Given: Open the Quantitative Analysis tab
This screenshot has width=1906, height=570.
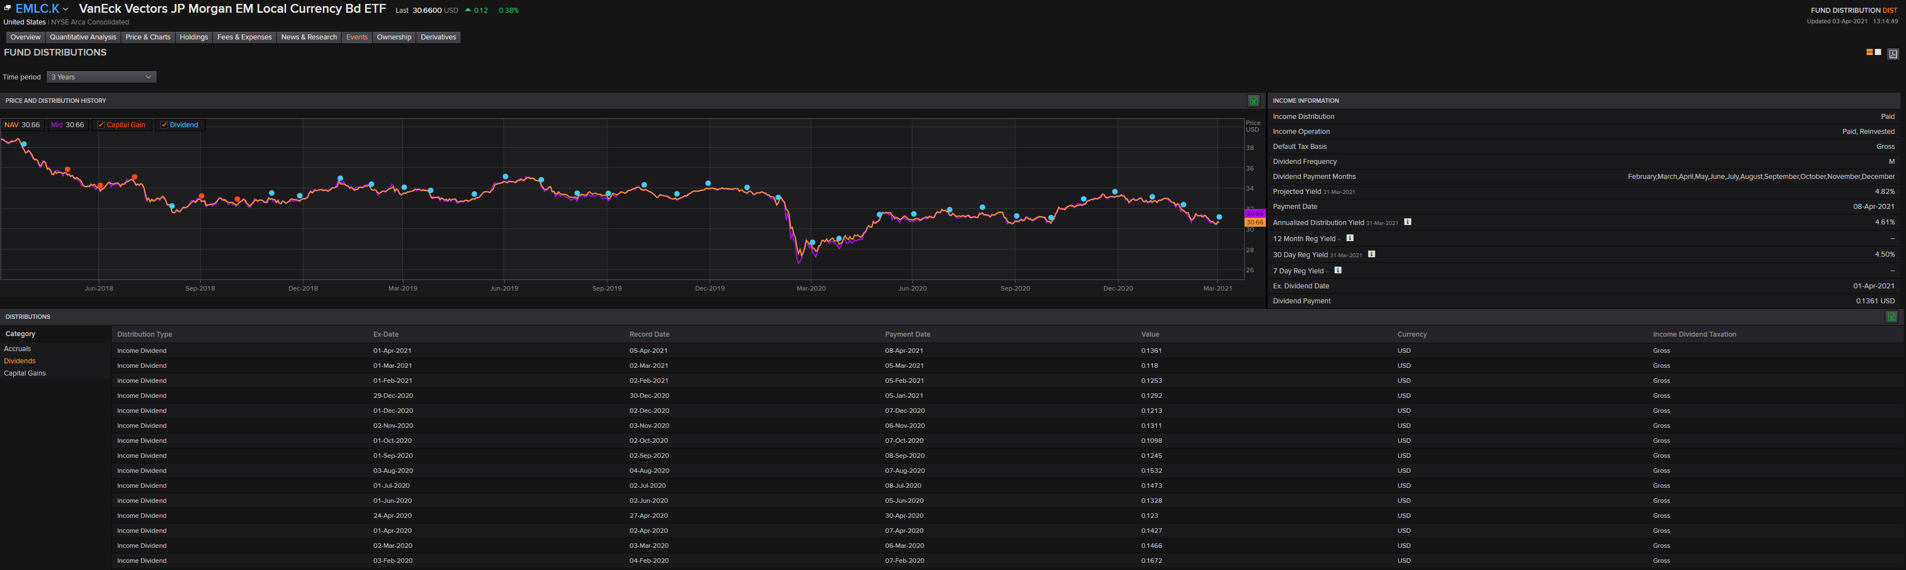Looking at the screenshot, I should pos(83,37).
